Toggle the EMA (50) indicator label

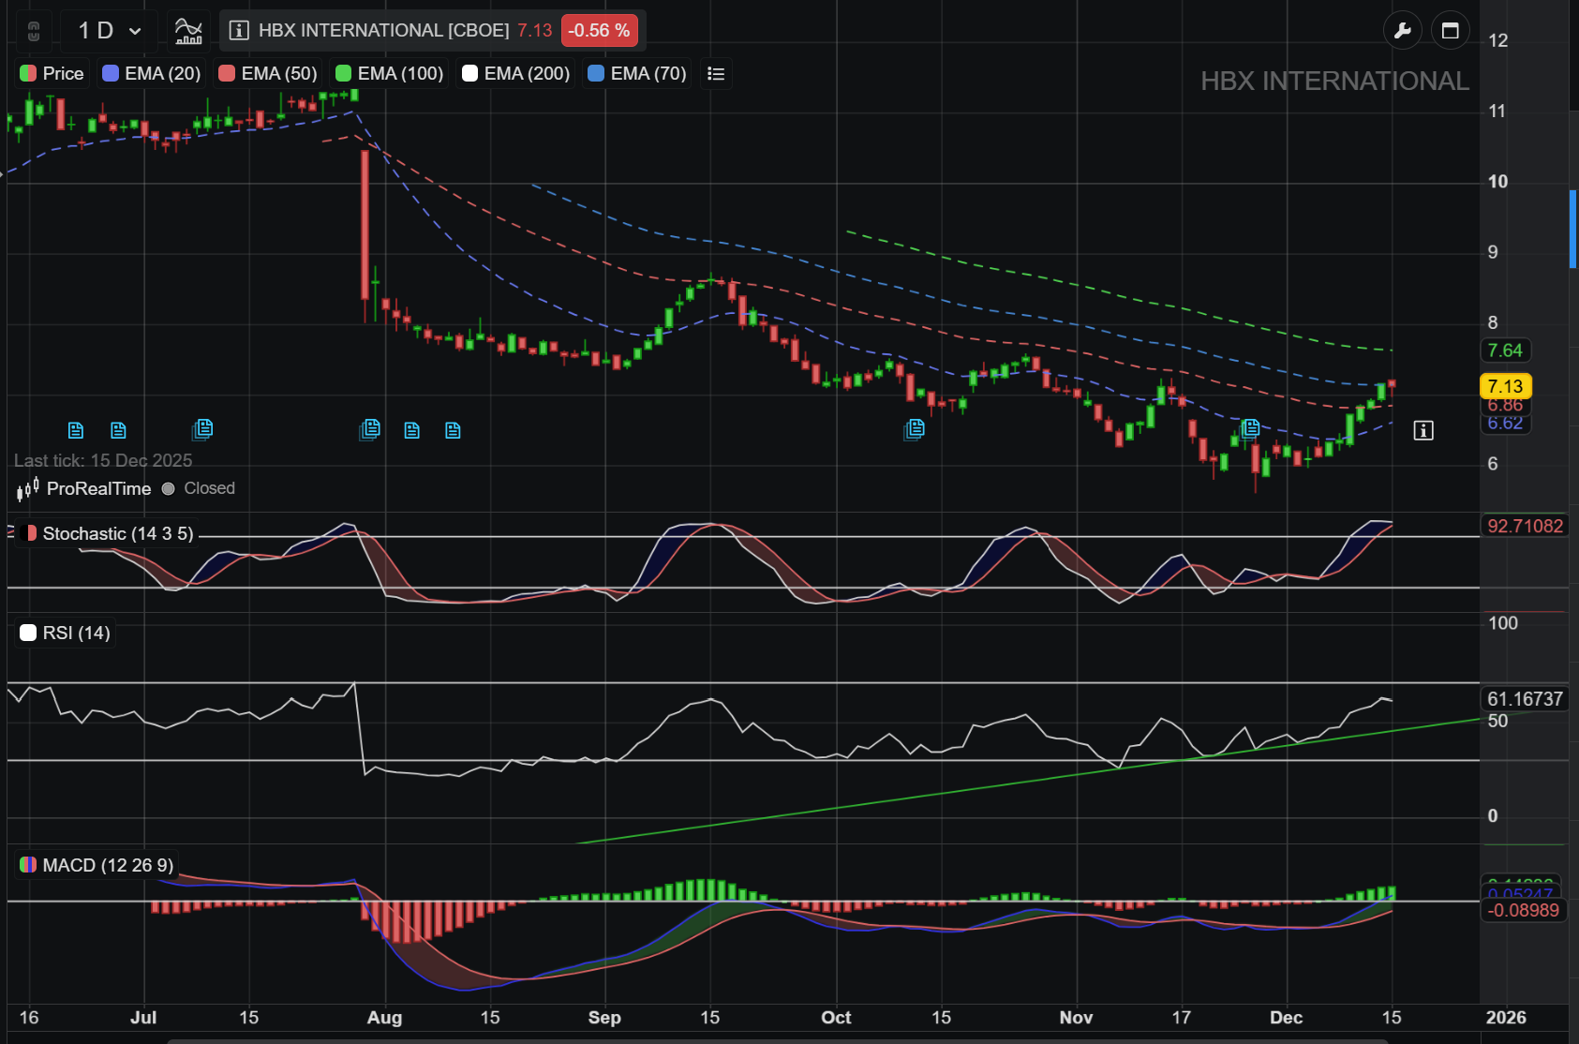[268, 74]
